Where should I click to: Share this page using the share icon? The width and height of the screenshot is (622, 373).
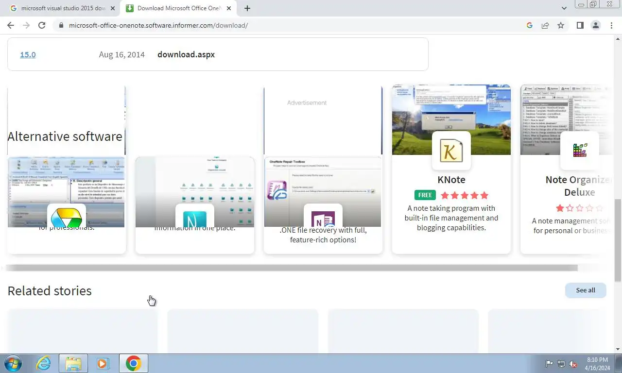coord(545,25)
